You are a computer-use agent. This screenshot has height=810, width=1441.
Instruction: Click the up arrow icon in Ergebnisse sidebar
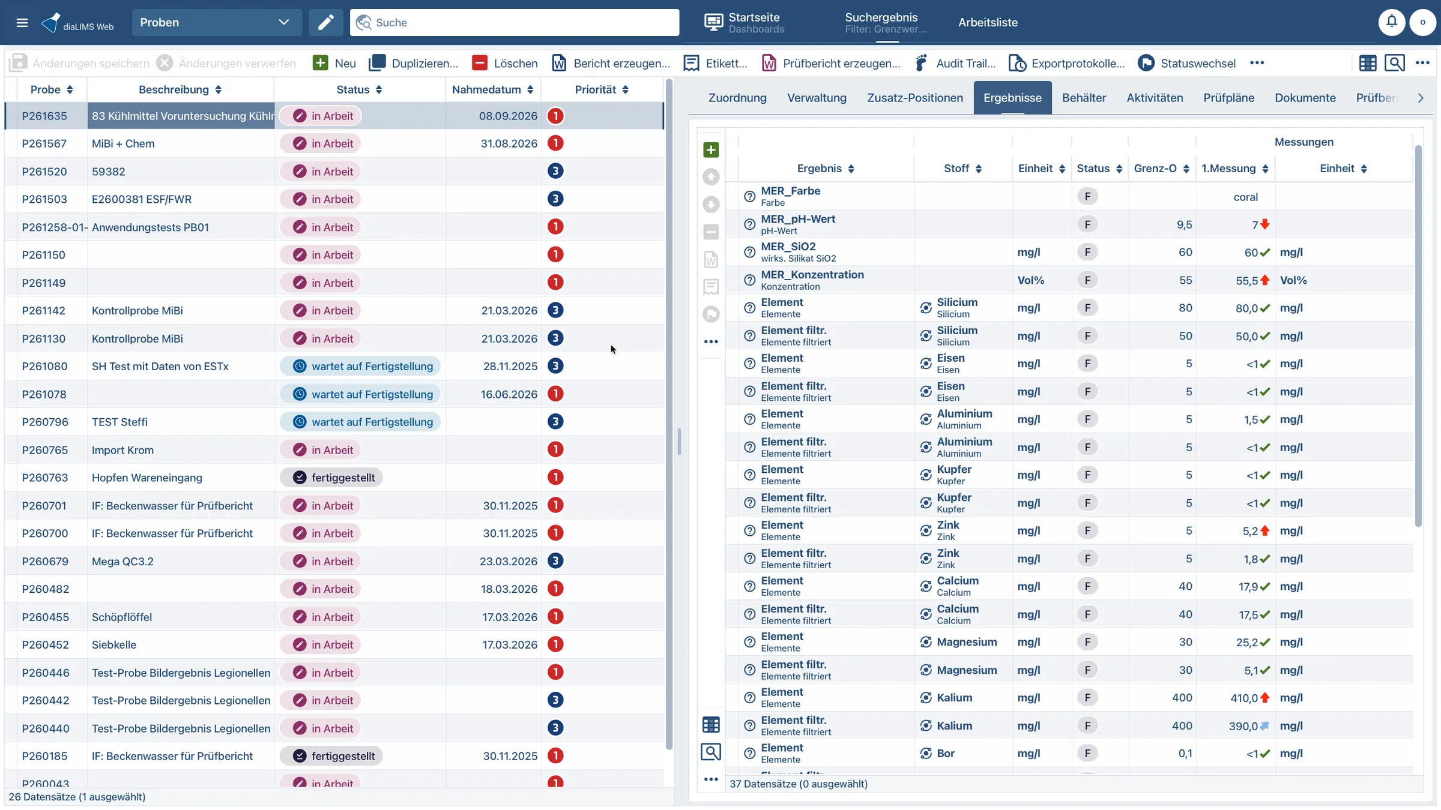click(x=711, y=177)
